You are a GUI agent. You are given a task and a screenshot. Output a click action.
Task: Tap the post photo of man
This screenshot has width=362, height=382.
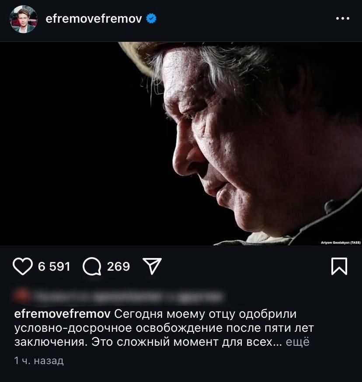181,144
